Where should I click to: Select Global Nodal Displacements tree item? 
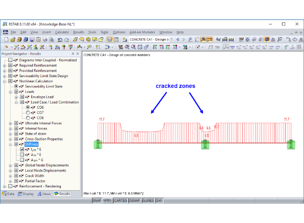47,165
